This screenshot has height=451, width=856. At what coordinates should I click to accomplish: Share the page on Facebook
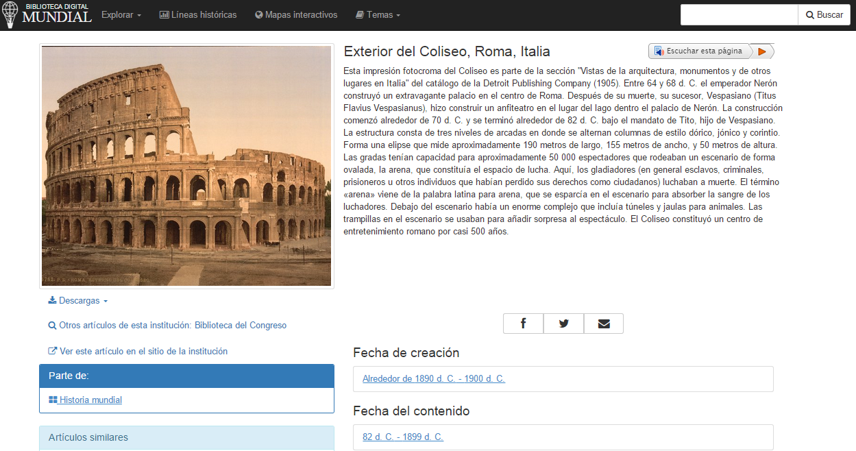click(x=523, y=324)
